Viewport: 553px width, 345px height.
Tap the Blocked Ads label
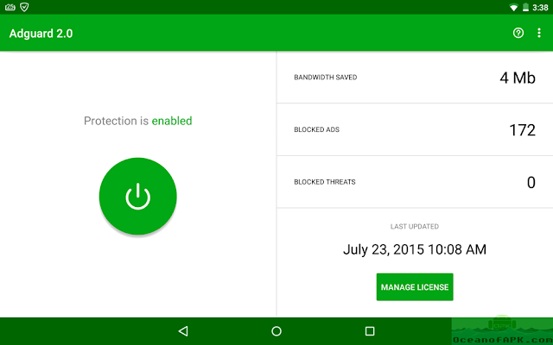point(317,129)
